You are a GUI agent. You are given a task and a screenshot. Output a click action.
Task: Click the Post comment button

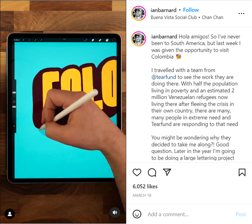[241, 214]
